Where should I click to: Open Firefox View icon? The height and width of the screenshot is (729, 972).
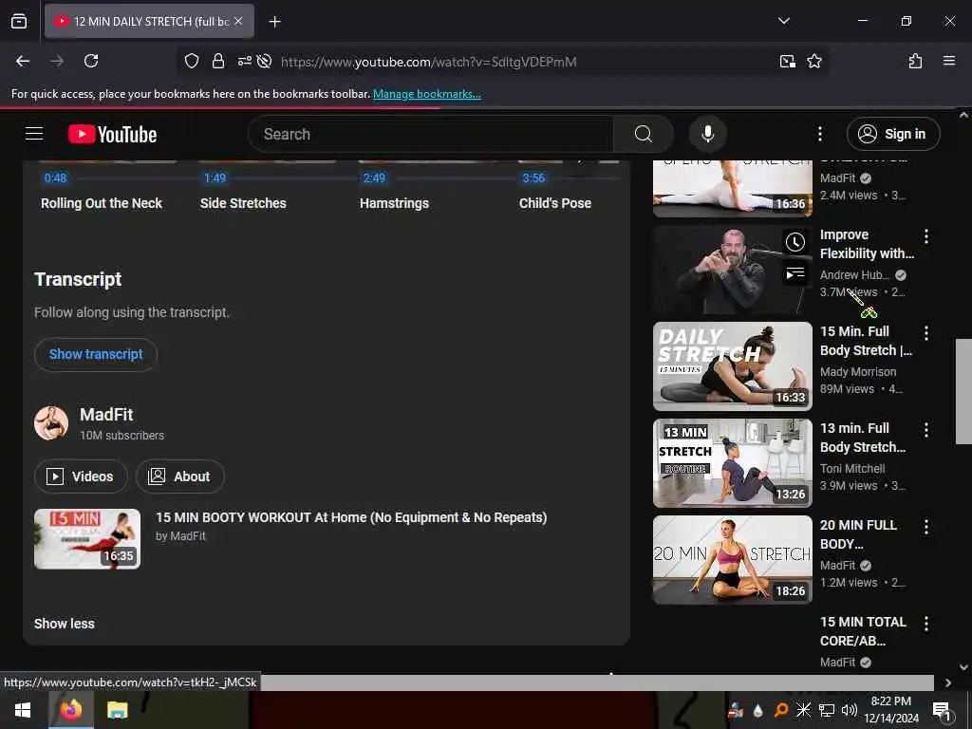coord(19,21)
